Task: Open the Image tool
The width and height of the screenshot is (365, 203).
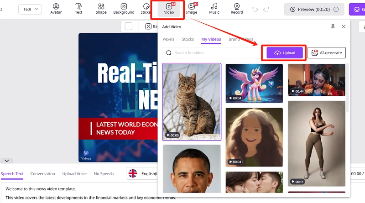Action: click(192, 9)
